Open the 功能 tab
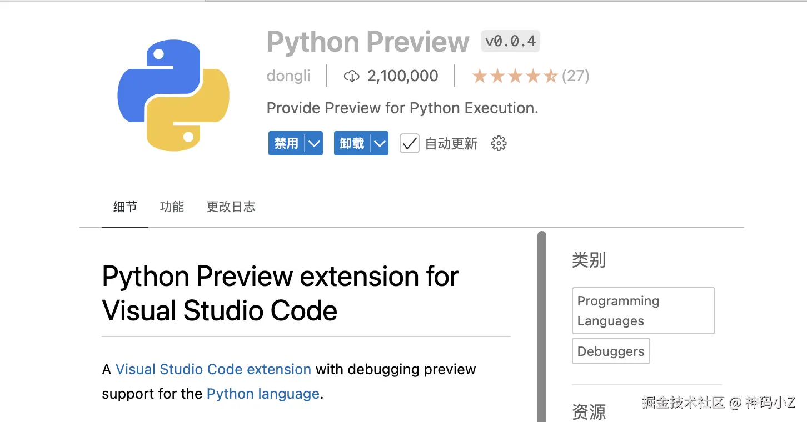The height and width of the screenshot is (422, 807). (172, 207)
